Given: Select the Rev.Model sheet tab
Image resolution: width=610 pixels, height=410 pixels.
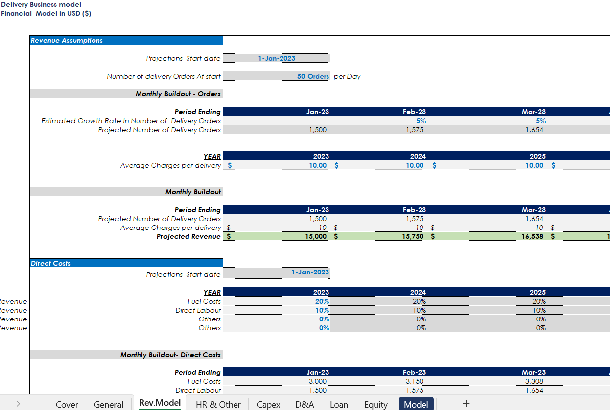Looking at the screenshot, I should click(x=160, y=403).
